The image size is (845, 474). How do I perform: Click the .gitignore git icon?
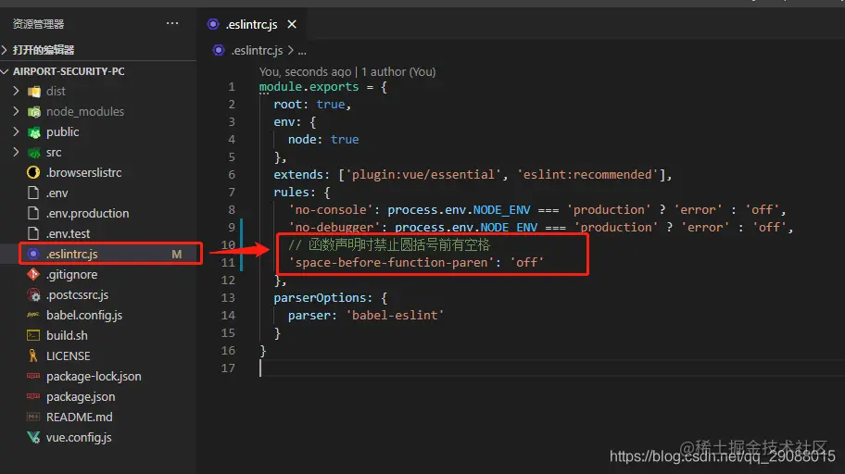coord(33,274)
